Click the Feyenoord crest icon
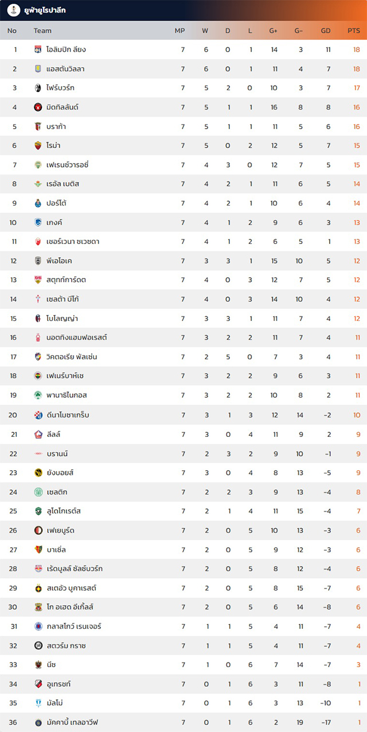The image size is (367, 732). [x=38, y=530]
